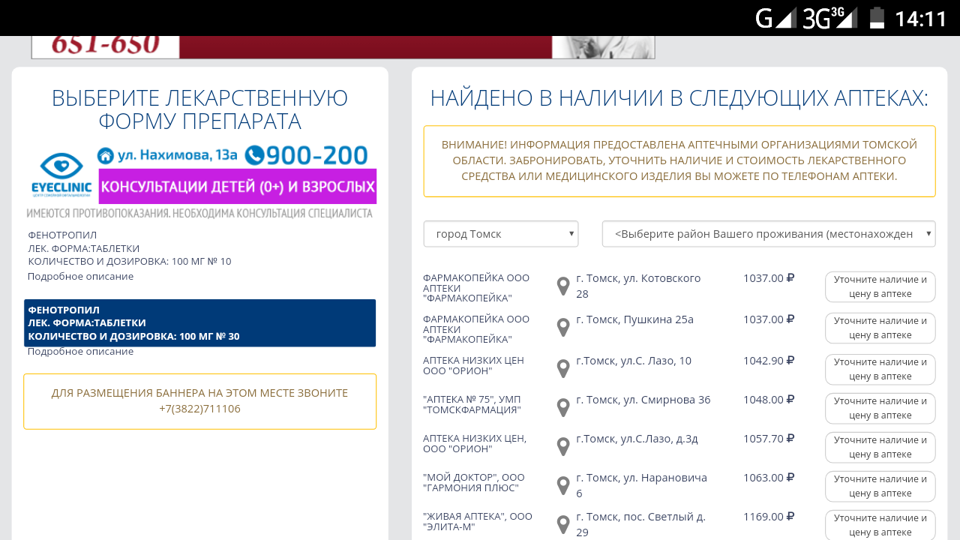The height and width of the screenshot is (540, 960).
Task: Tap map pin for ул.С.Лазо, д.3д
Action: pyautogui.click(x=563, y=447)
